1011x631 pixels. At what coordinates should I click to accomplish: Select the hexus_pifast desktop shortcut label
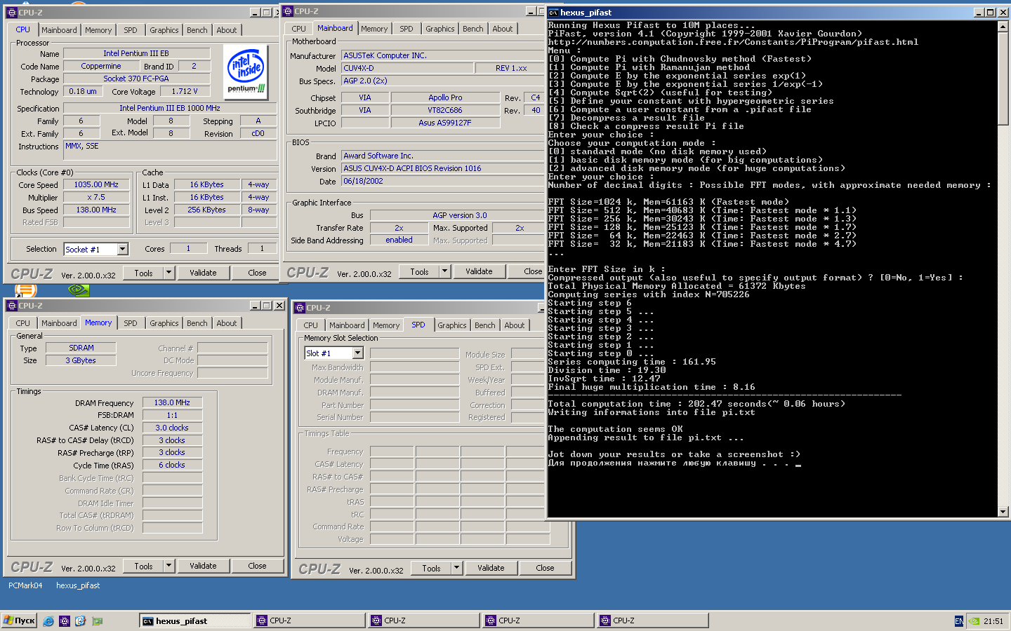pyautogui.click(x=78, y=585)
